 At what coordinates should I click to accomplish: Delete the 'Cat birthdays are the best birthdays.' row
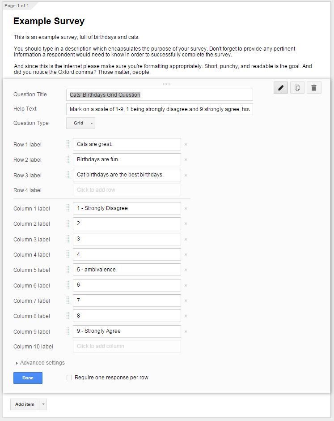(x=185, y=175)
